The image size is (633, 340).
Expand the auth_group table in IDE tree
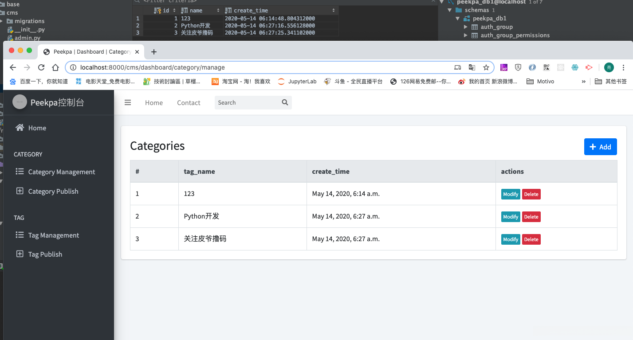[x=466, y=27]
